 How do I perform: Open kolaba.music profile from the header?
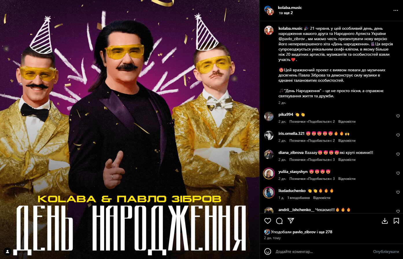[290, 8]
